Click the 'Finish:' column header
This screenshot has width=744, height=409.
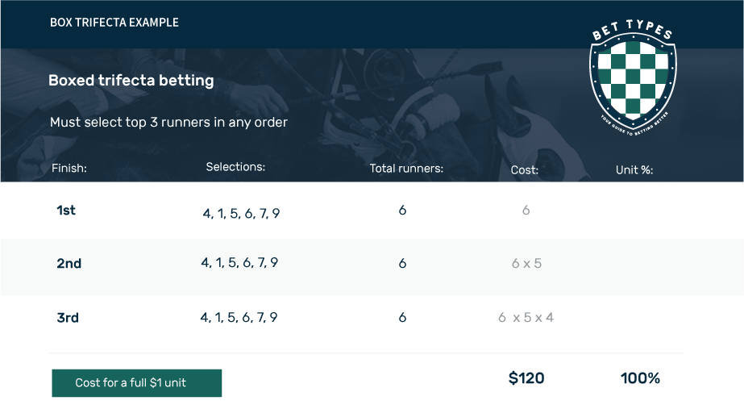coord(69,168)
